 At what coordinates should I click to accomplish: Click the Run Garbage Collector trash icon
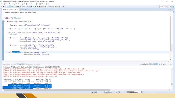(142, 92)
